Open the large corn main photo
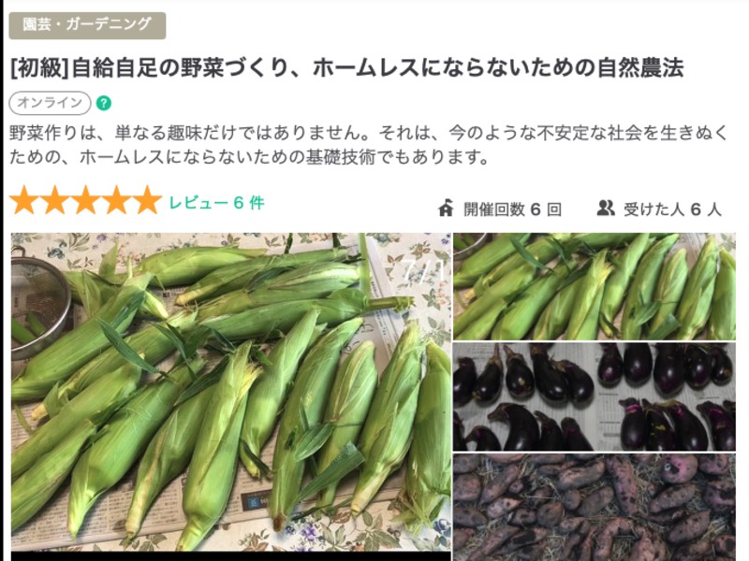Screen dimensions: 749x561 click(x=230, y=392)
